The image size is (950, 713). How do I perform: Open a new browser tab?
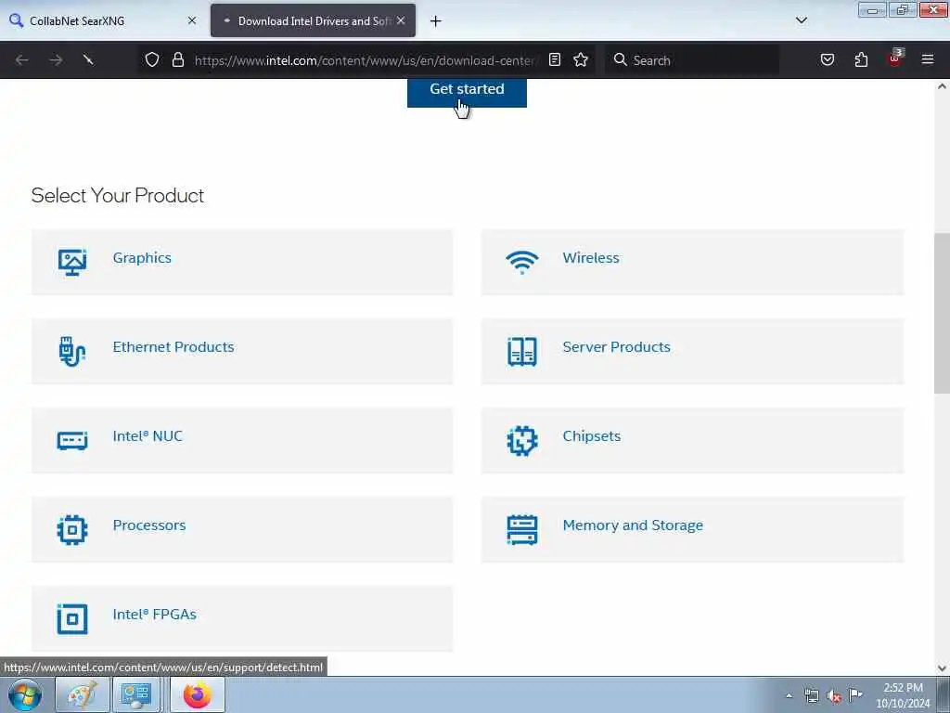pyautogui.click(x=436, y=21)
